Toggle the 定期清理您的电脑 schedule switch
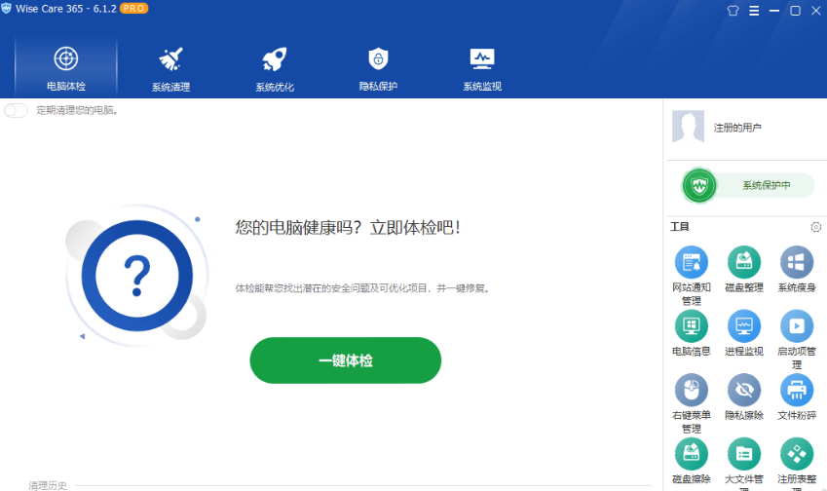Viewport: 827px width, 491px height. [16, 110]
